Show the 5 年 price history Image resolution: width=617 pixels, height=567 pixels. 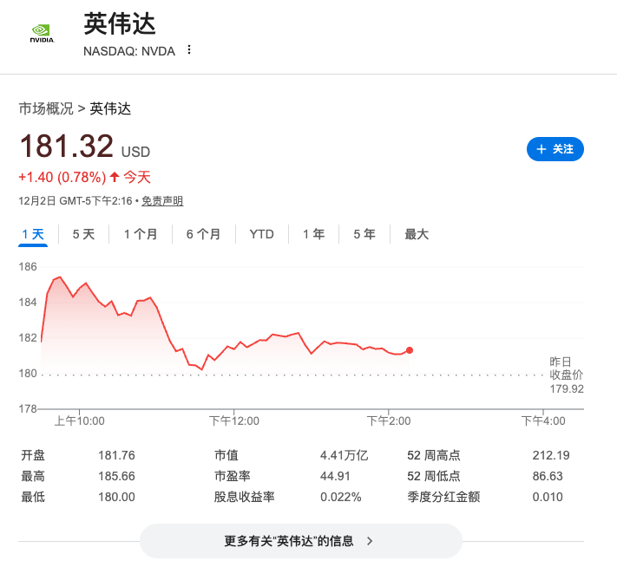pos(364,234)
